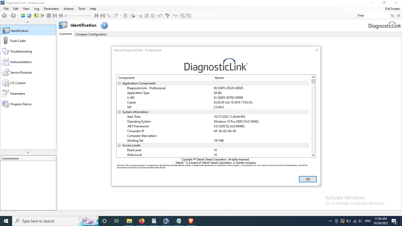The image size is (402, 226).
Task: Collapse the Access Levels group
Action: [119, 145]
